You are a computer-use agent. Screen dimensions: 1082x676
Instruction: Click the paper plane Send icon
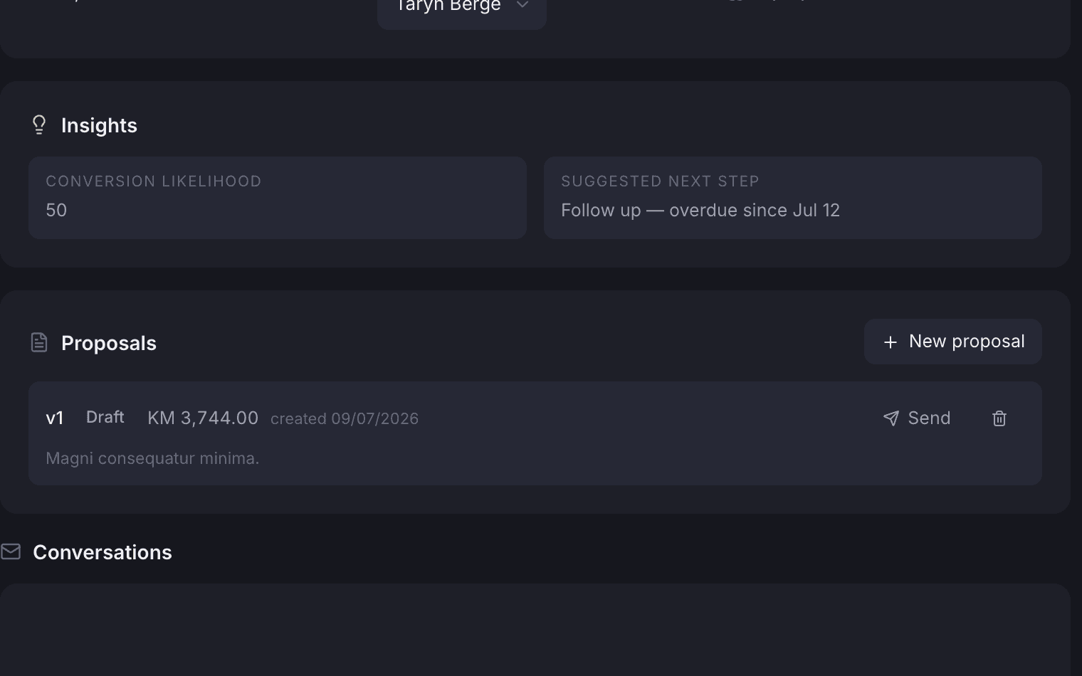(891, 418)
